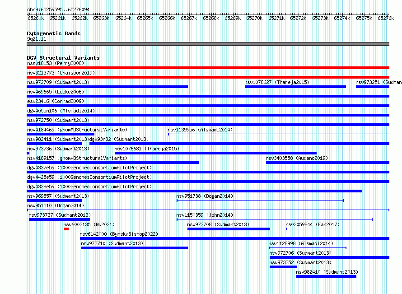The image size is (402, 294).
Task: Click nsv973736 (Sudmant2013) label
Action: (x=58, y=149)
